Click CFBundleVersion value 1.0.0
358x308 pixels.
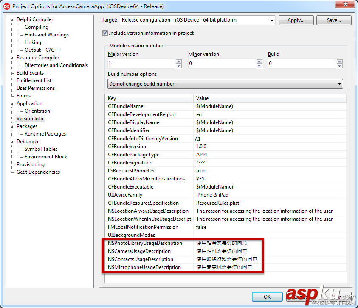tap(201, 147)
